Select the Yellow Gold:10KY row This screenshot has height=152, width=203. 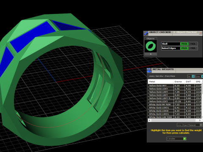point(175,89)
